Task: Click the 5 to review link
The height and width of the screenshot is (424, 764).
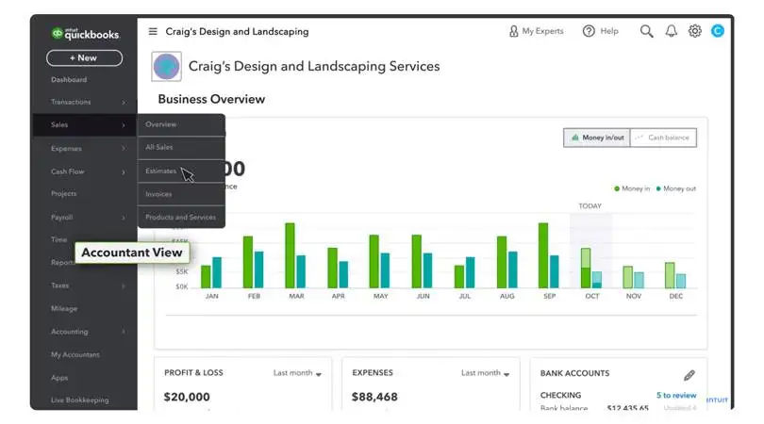Action: [x=676, y=396]
